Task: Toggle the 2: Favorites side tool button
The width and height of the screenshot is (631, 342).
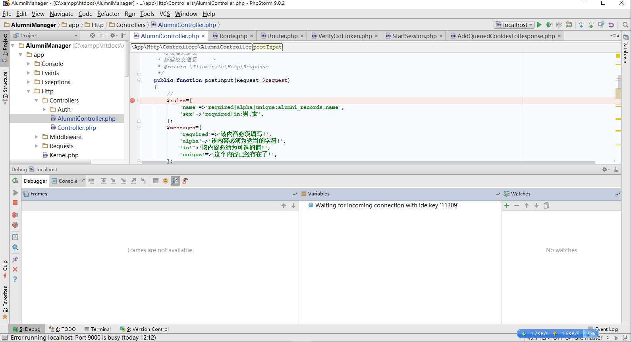Action: pos(5,303)
